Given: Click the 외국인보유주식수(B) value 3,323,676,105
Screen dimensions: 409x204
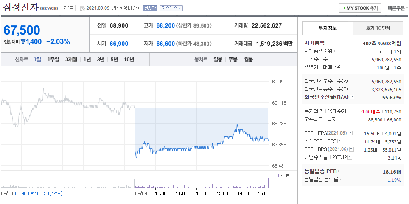Looking at the screenshot, I should 387,89.
